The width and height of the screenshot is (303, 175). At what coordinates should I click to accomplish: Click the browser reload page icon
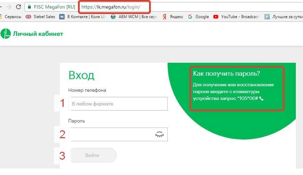point(18,7)
